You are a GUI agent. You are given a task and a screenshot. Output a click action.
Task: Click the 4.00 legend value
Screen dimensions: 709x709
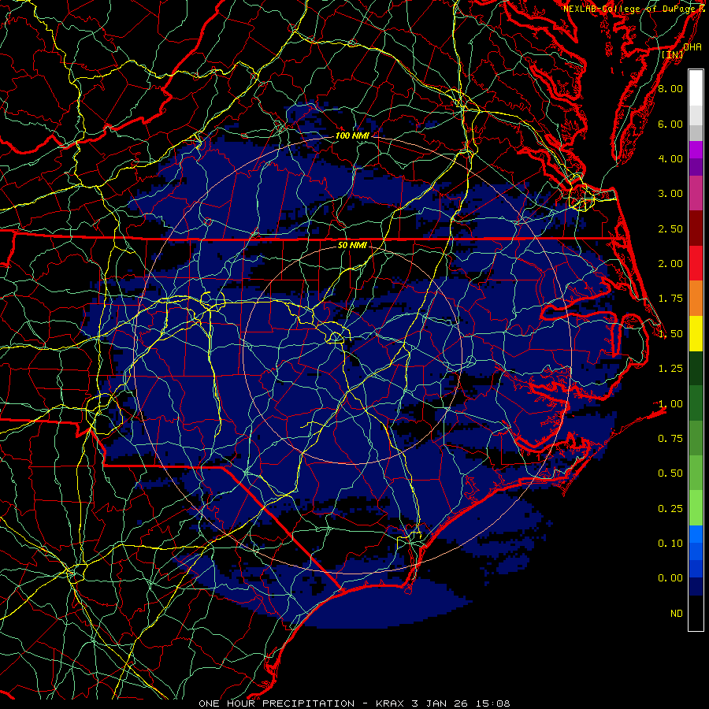coord(670,158)
